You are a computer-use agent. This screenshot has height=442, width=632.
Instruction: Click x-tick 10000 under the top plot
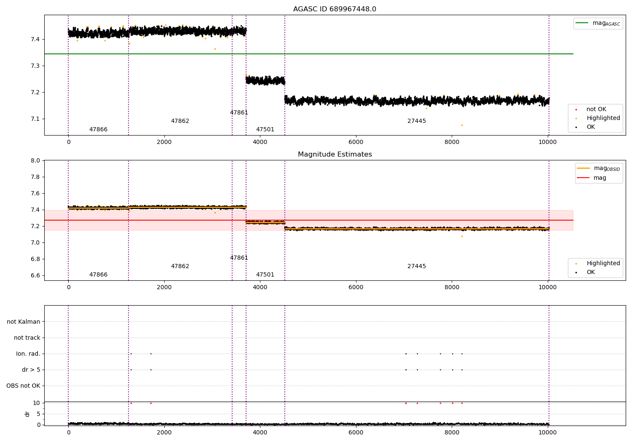(548, 142)
